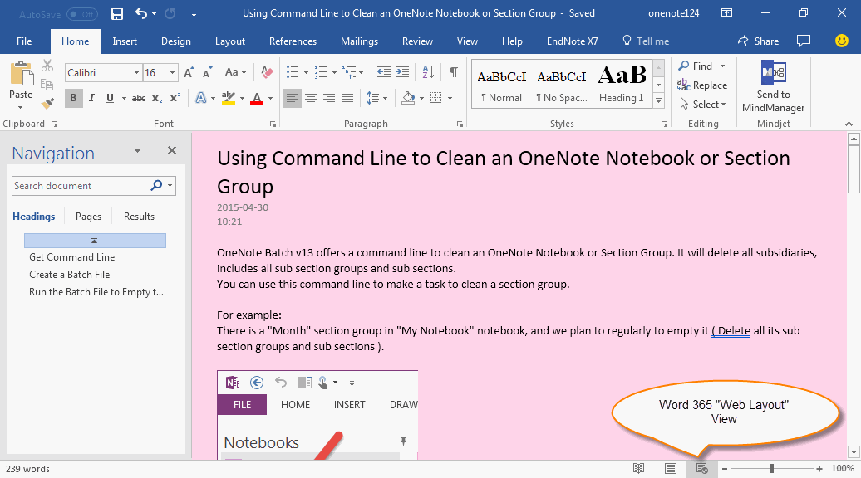Undo the last action
861x478 pixels.
pos(141,14)
